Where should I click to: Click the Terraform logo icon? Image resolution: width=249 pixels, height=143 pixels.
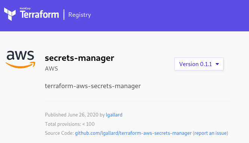click(10, 14)
